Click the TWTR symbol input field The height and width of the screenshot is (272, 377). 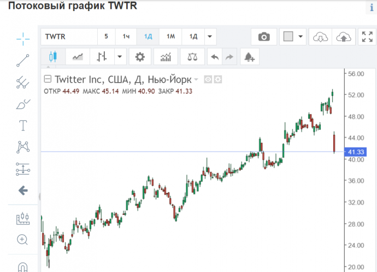[x=69, y=37]
